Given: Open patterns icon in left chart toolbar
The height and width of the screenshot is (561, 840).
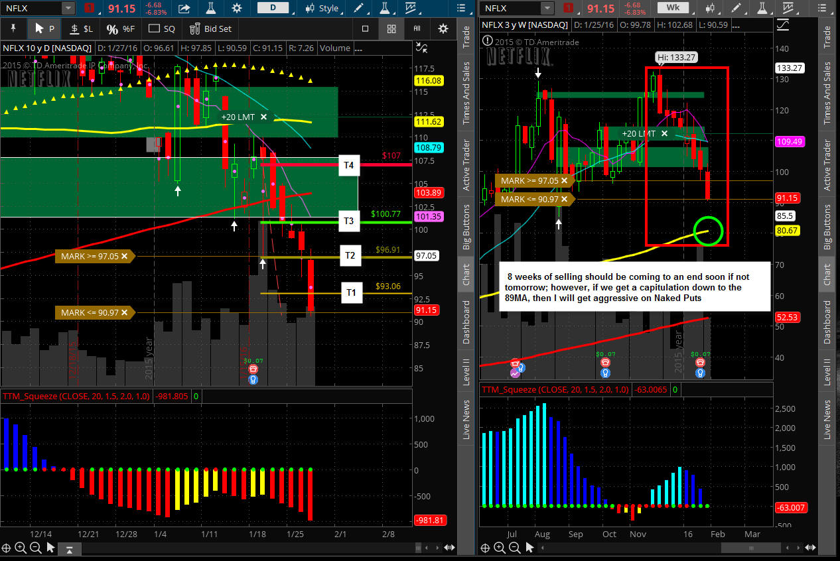Looking at the screenshot, I should point(410,9).
